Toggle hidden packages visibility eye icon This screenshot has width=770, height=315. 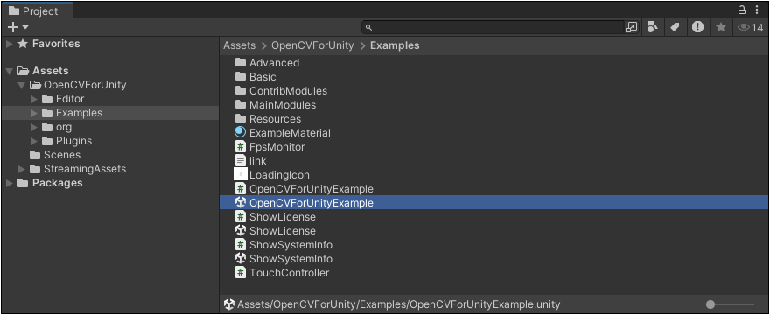[x=751, y=27]
